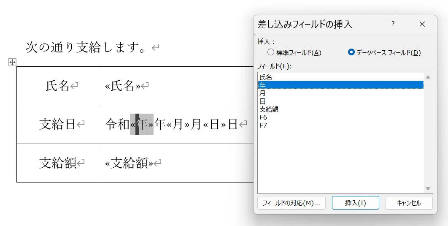This screenshot has height=226, width=448.
Task: Click the フィールドの対応 button
Action: [291, 203]
